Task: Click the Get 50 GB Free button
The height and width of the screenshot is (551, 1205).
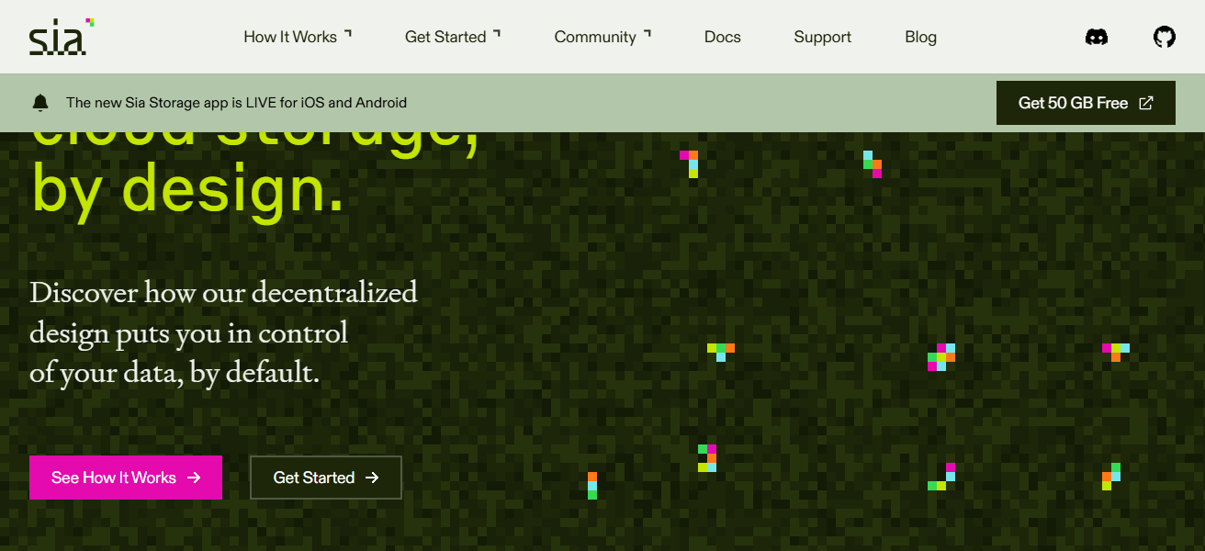Action: (1086, 103)
